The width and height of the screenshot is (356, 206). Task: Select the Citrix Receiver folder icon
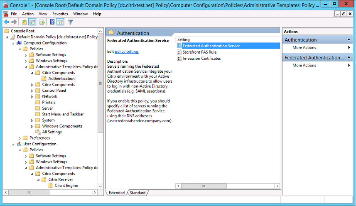click(44, 179)
